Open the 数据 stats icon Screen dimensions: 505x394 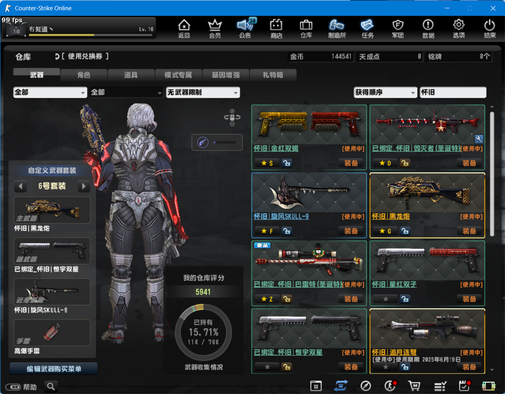coord(428,29)
